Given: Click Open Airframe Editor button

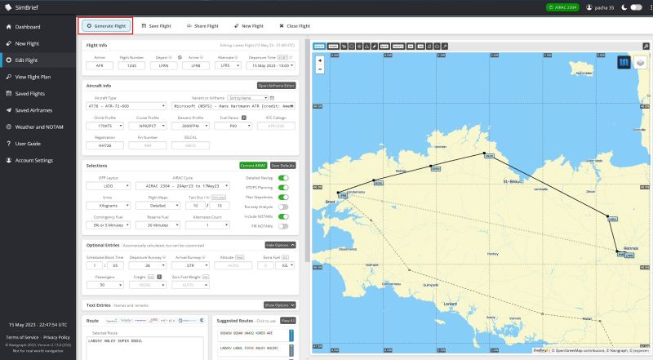Looking at the screenshot, I should point(277,86).
